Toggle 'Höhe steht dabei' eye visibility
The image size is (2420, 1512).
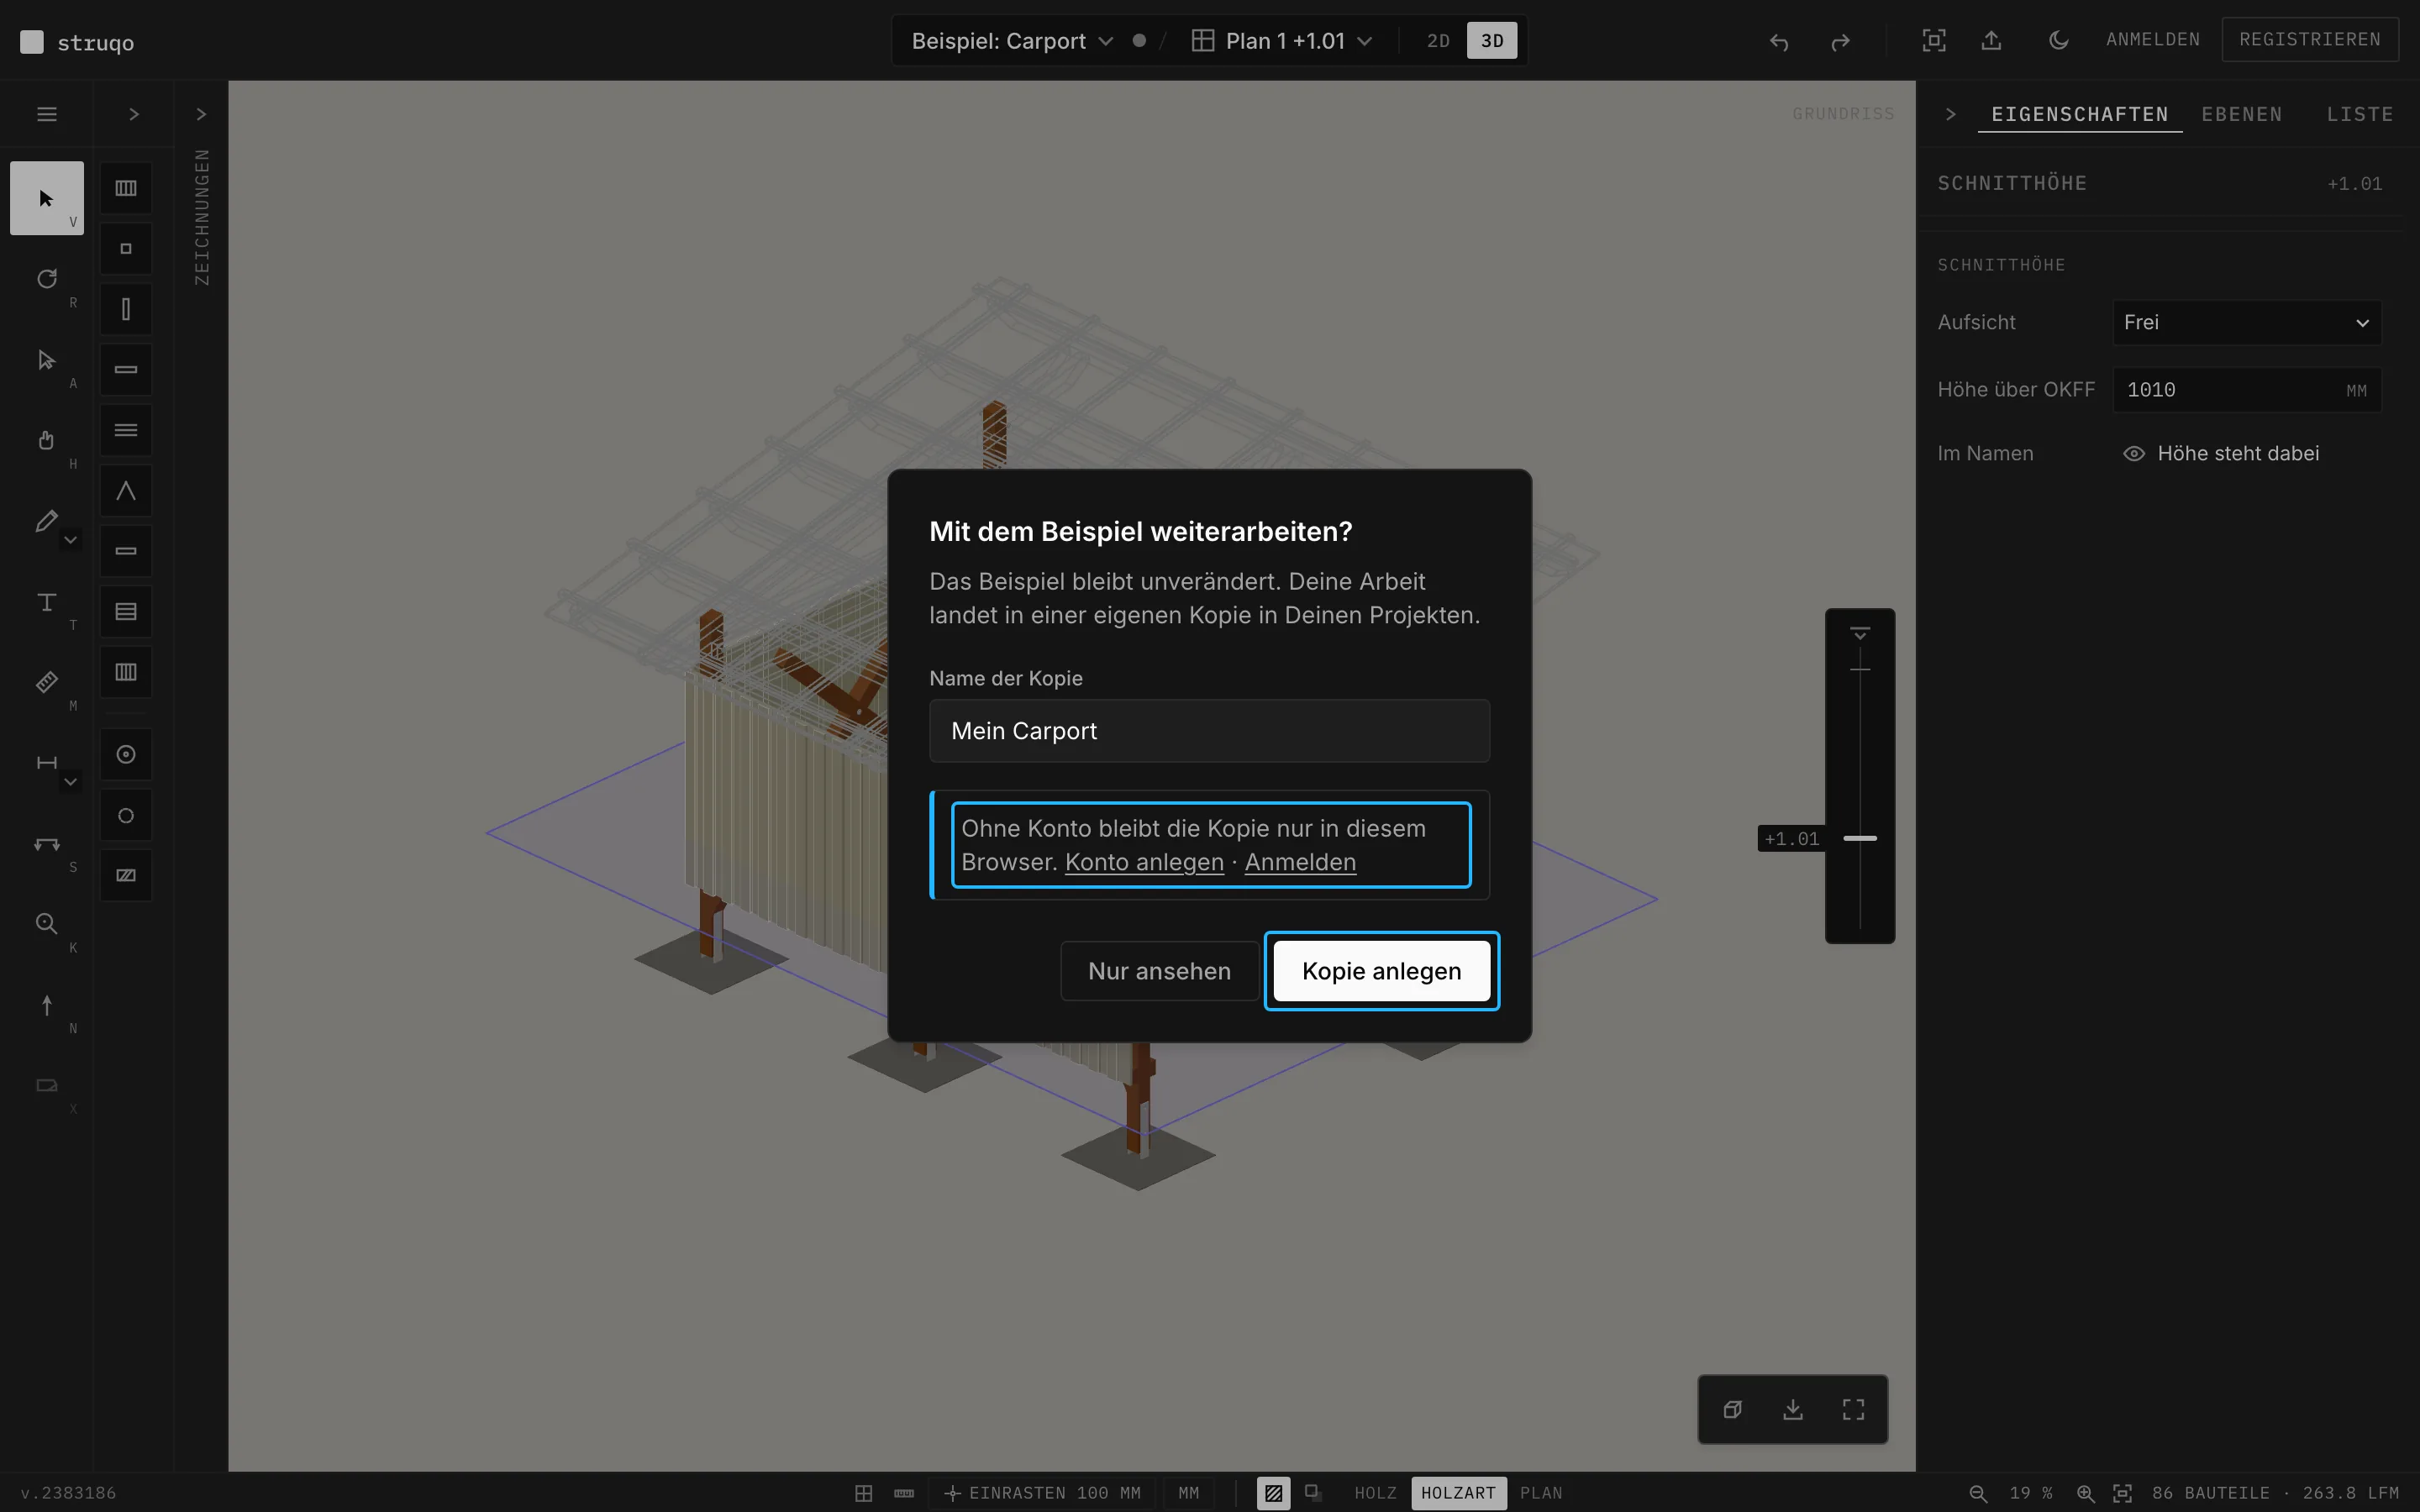pyautogui.click(x=2133, y=454)
